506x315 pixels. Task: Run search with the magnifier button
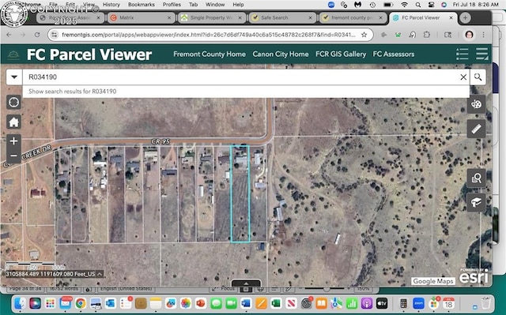(478, 77)
